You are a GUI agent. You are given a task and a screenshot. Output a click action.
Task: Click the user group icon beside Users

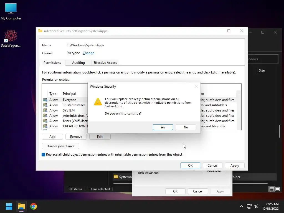45,121
